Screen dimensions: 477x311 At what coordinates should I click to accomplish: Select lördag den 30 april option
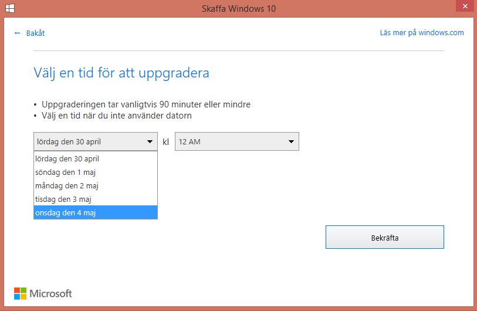point(96,158)
